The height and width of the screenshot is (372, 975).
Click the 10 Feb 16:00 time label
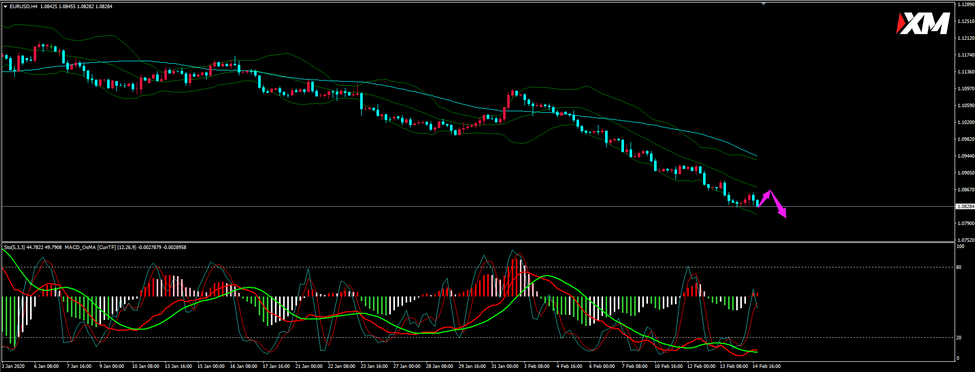[668, 366]
